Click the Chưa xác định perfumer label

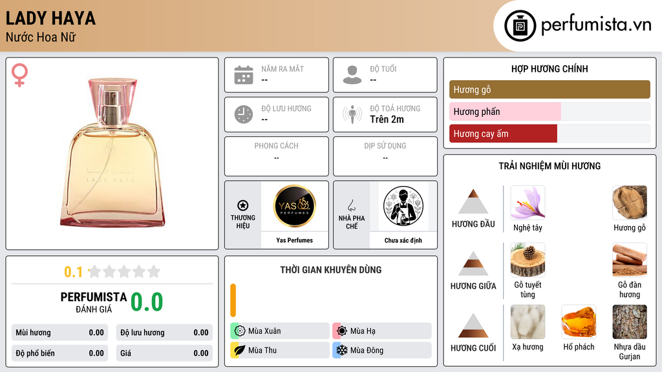[x=403, y=240]
